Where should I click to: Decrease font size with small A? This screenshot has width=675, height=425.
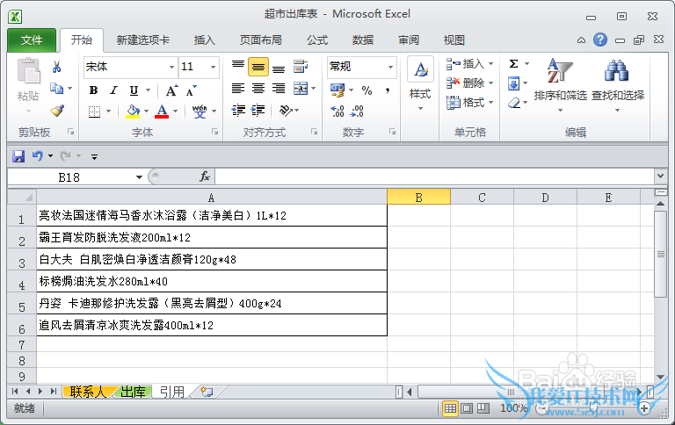point(191,90)
